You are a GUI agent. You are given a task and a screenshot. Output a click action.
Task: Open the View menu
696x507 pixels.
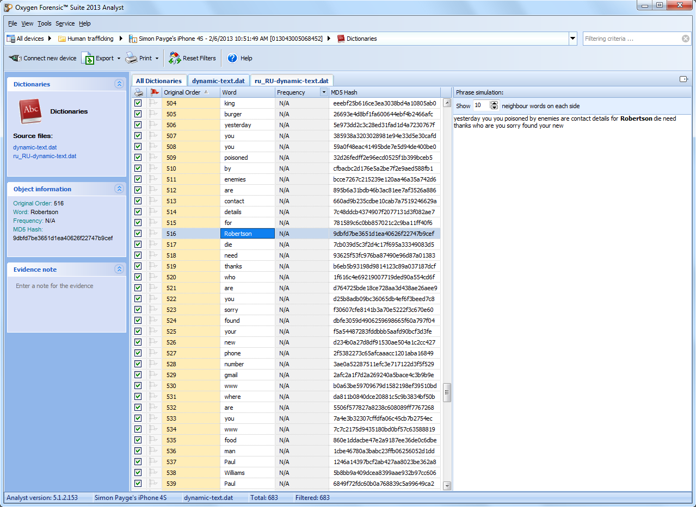(28, 23)
